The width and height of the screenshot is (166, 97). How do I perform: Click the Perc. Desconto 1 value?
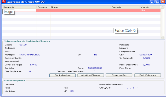coord(146,65)
